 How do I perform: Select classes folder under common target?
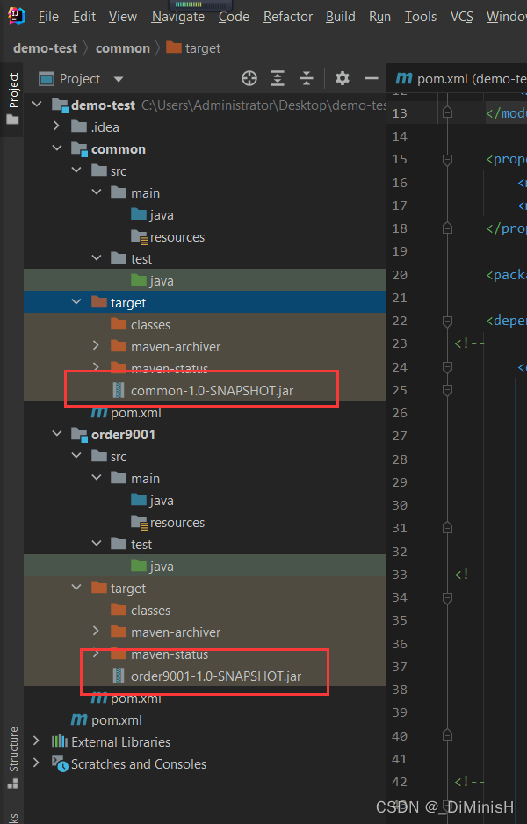tap(205, 325)
